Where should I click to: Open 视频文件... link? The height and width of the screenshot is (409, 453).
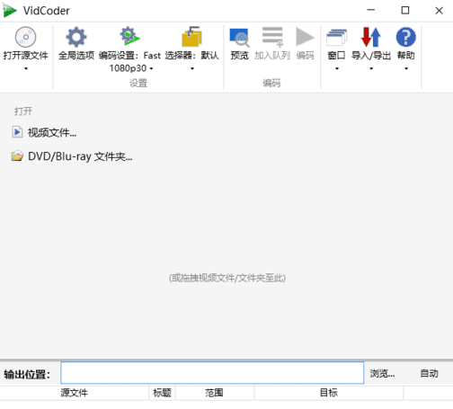pos(52,132)
